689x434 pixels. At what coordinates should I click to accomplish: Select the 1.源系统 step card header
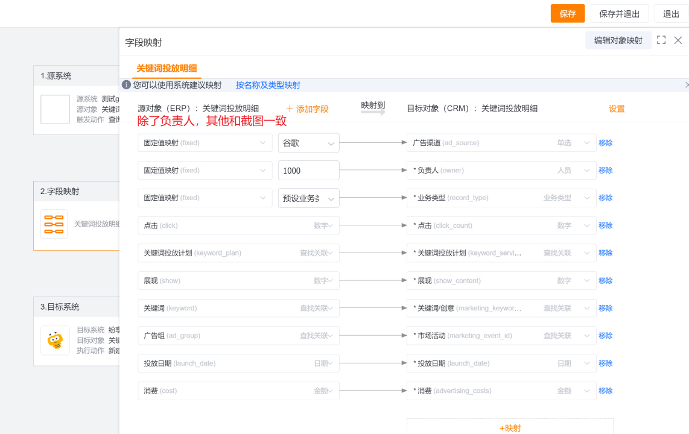point(77,76)
